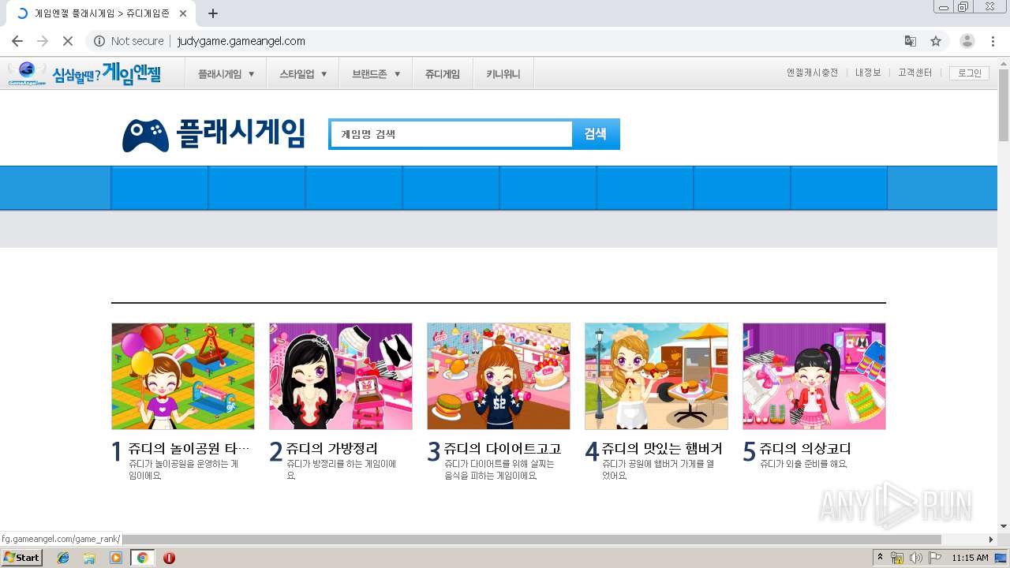Click the action center flag tray icon
Viewport: 1010px width, 568px height.
pos(935,558)
